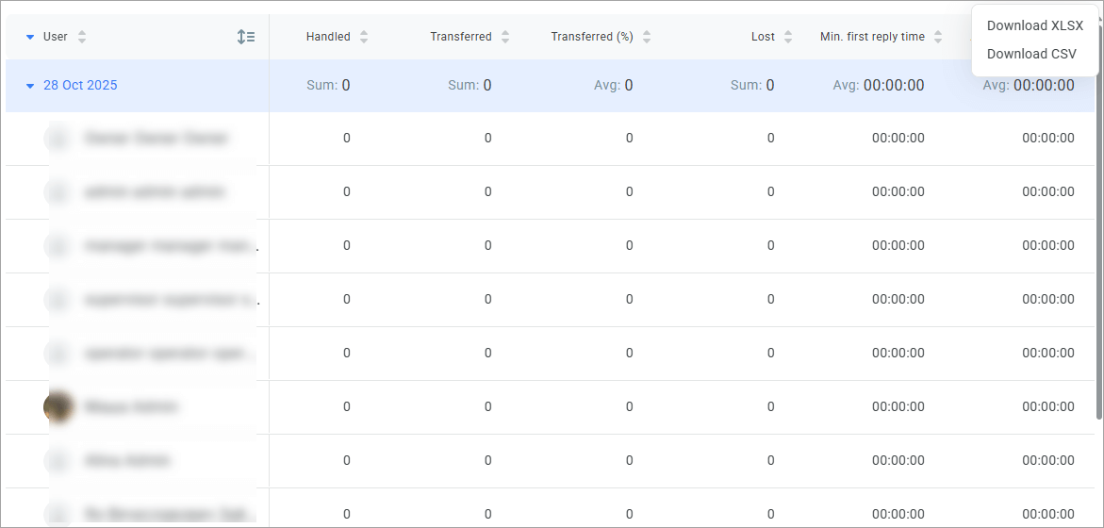Click sort arrows beside Min. first reply time
The height and width of the screenshot is (528, 1104).
pyautogui.click(x=938, y=37)
